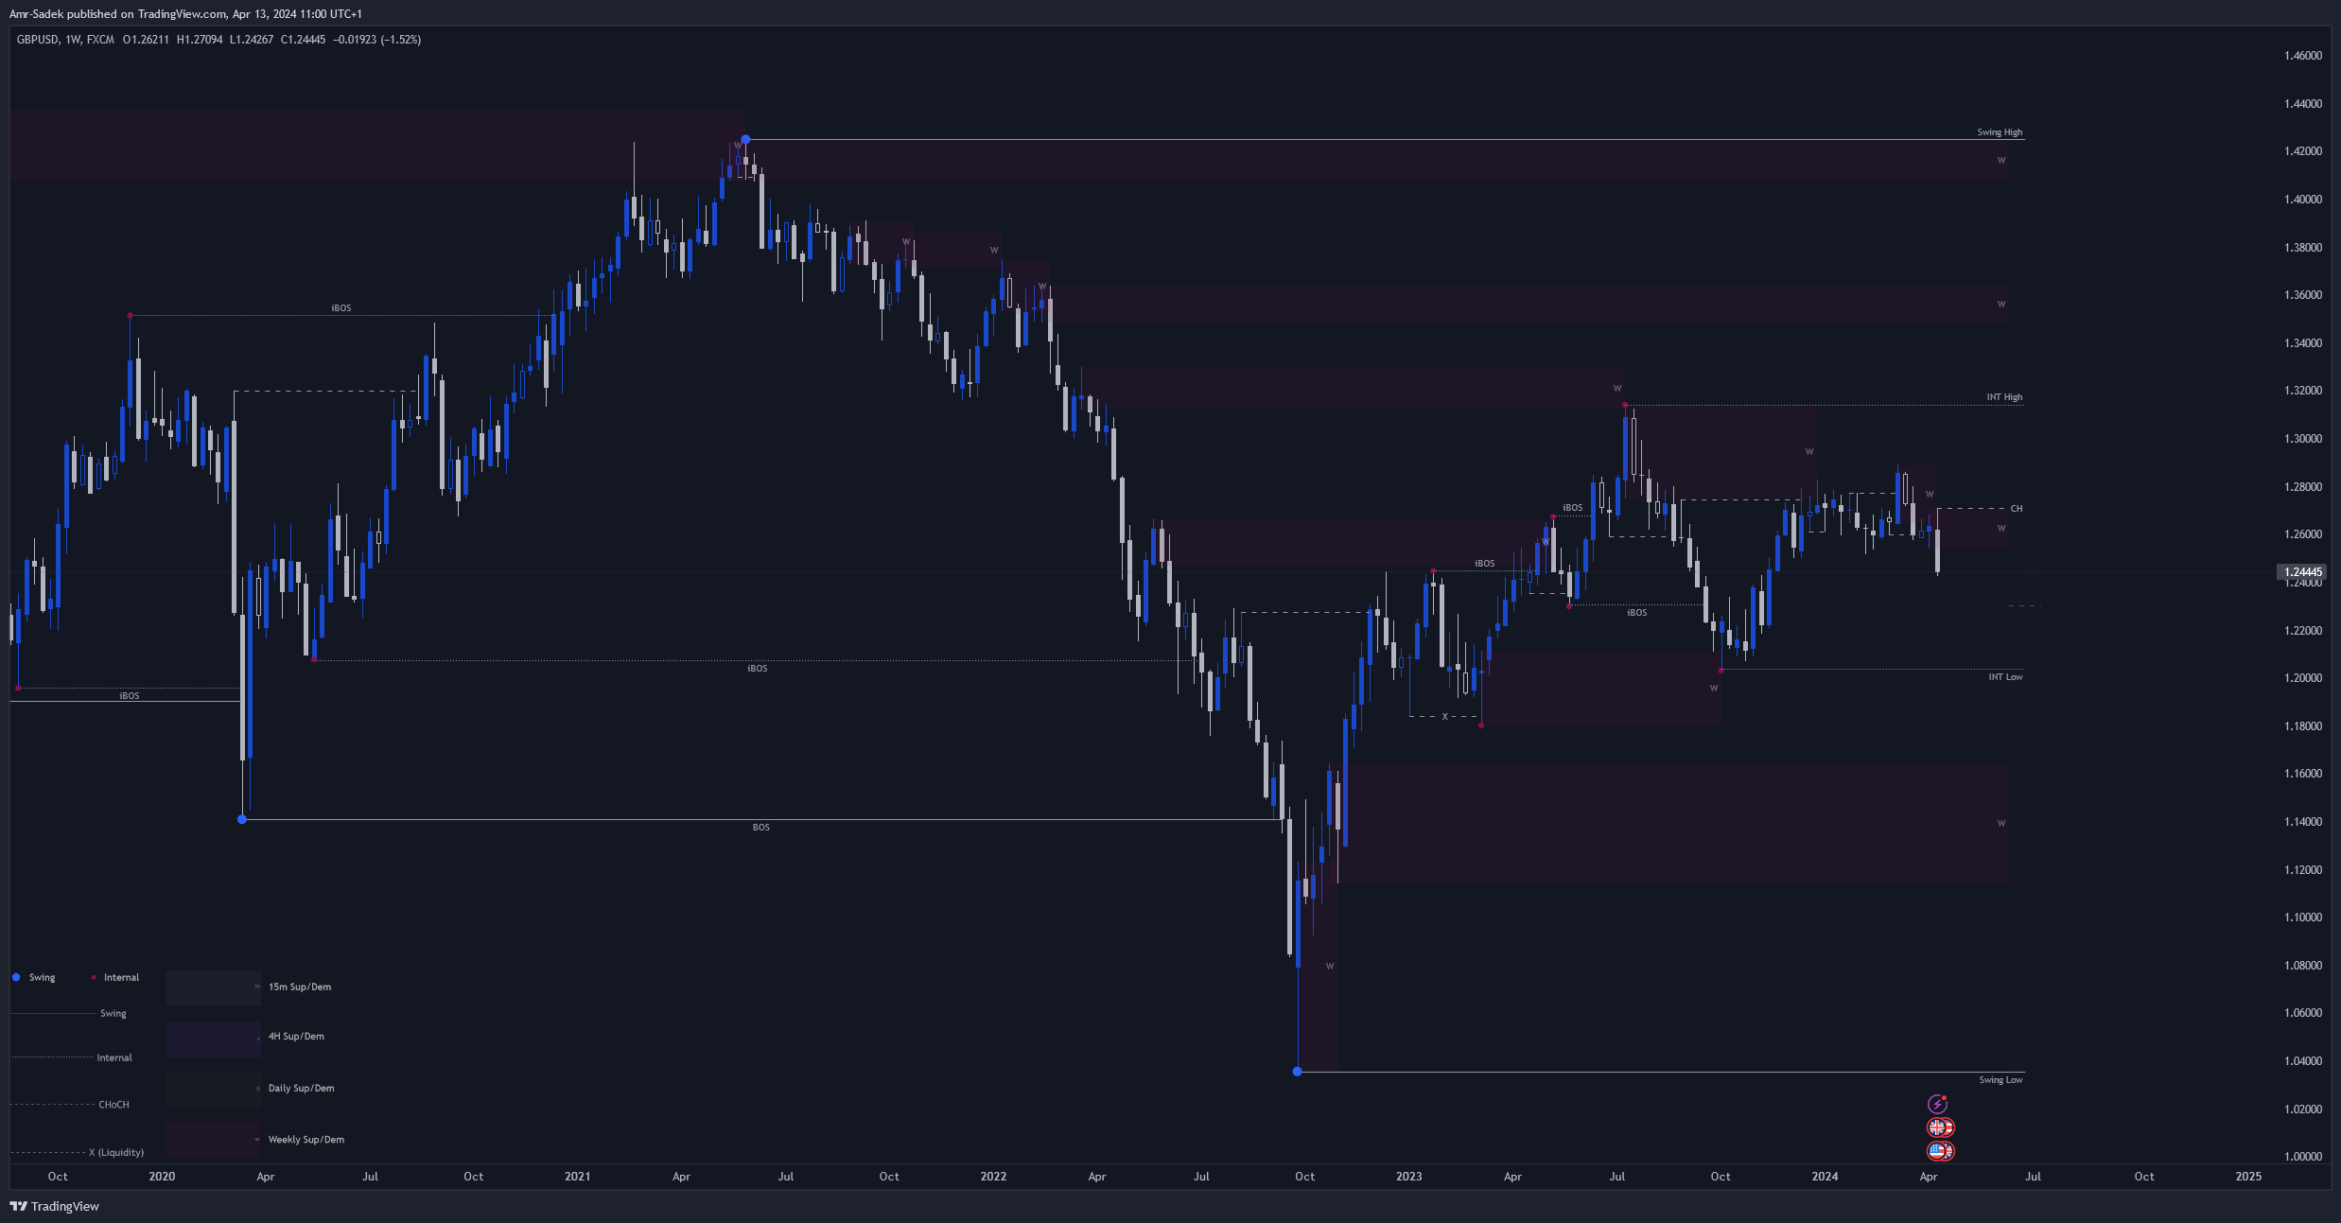Click the blue Swing dot in the legend

click(16, 977)
